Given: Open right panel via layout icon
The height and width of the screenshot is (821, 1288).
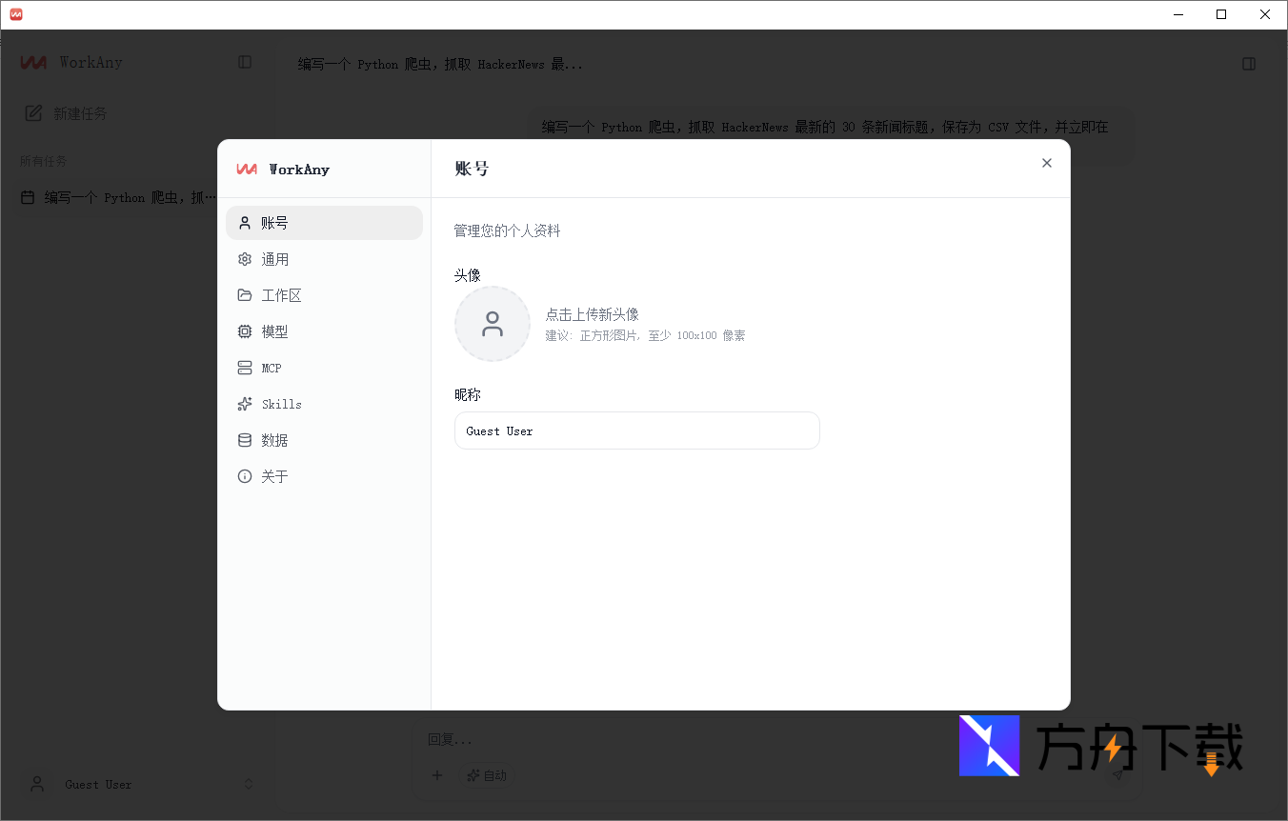Looking at the screenshot, I should point(1249,63).
